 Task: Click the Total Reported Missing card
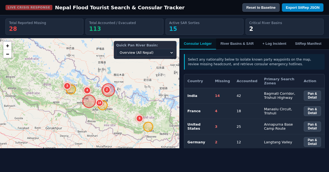(44, 26)
